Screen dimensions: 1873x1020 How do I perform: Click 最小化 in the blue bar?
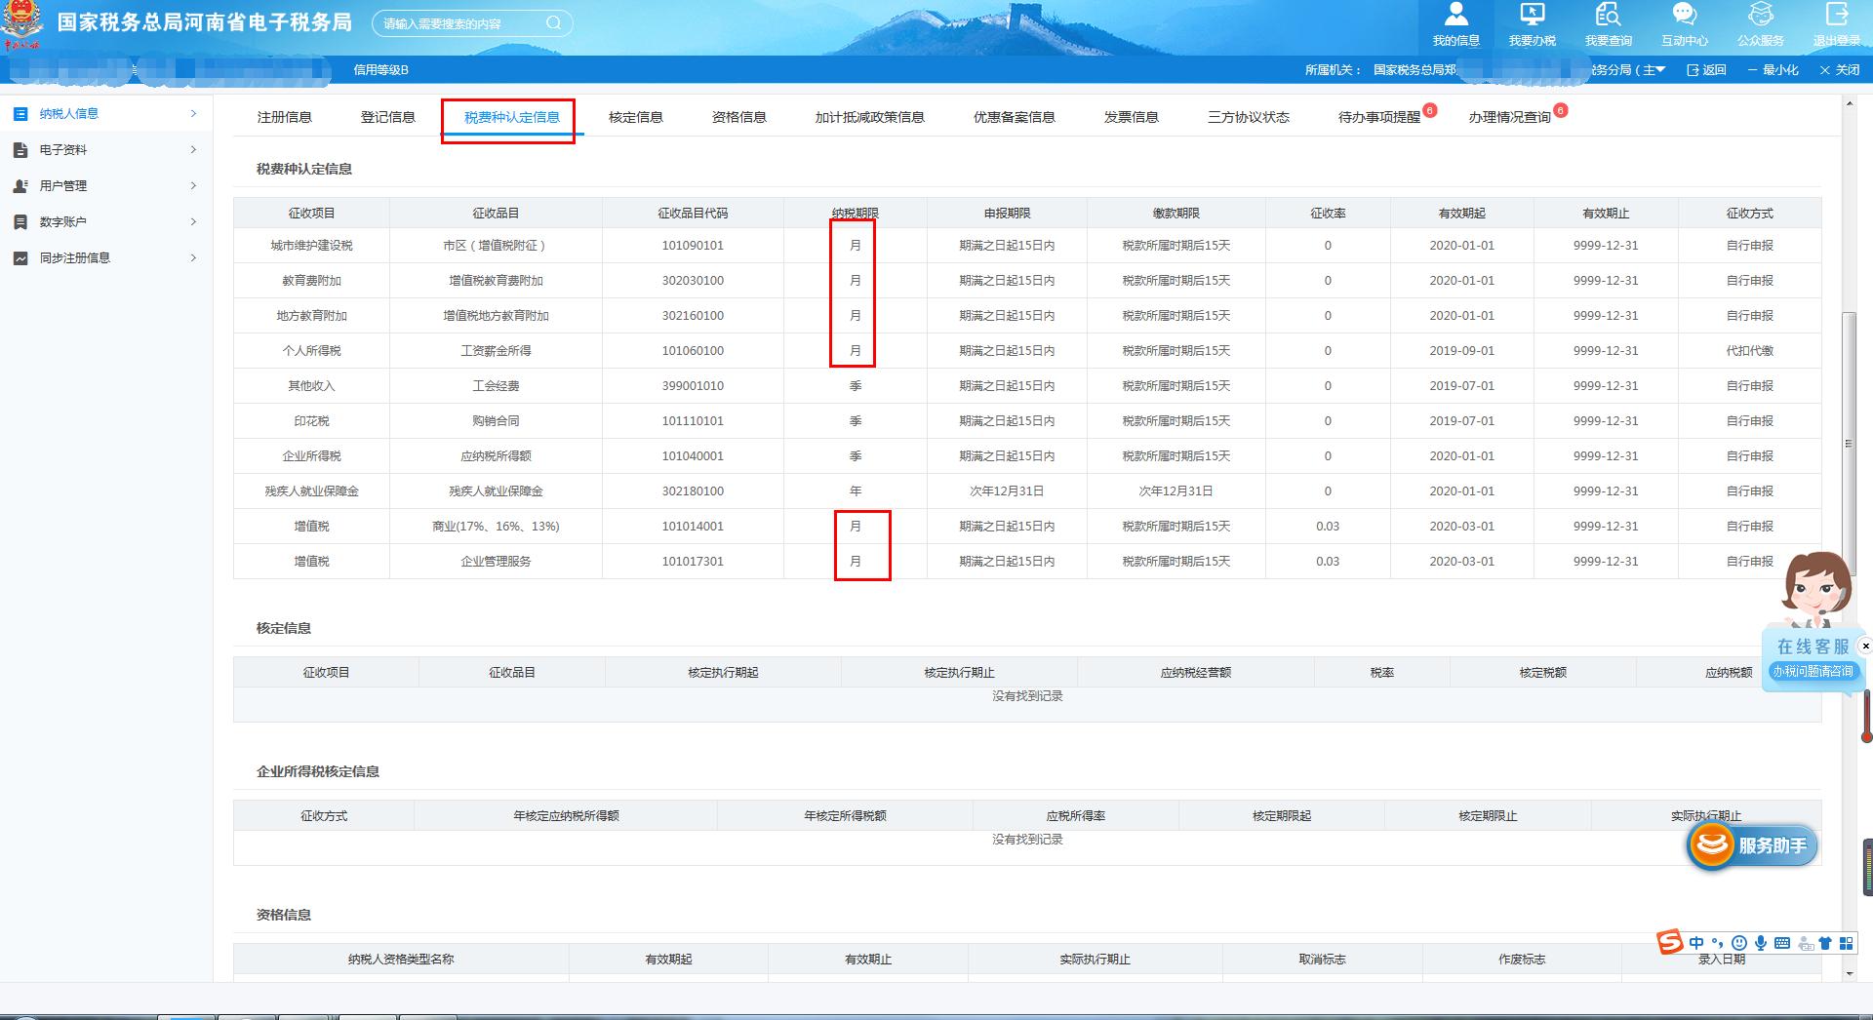pos(1773,69)
